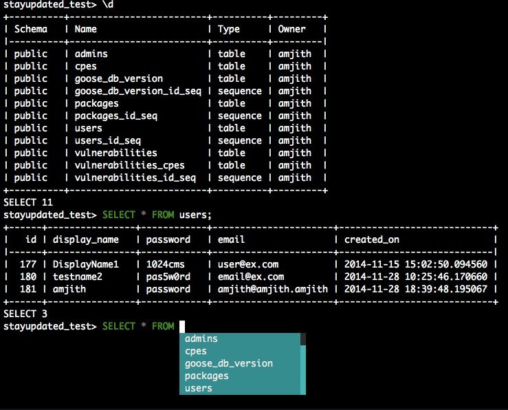Select "packages" in the suggestion popup
This screenshot has height=410, width=508.
[x=207, y=376]
